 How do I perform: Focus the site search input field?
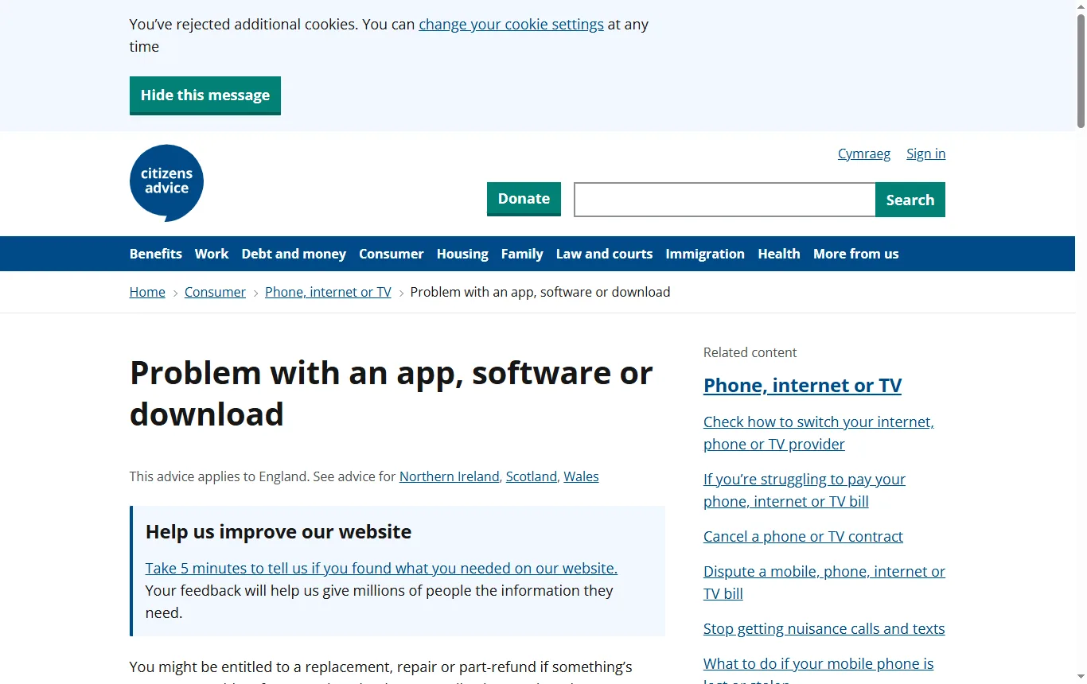725,200
